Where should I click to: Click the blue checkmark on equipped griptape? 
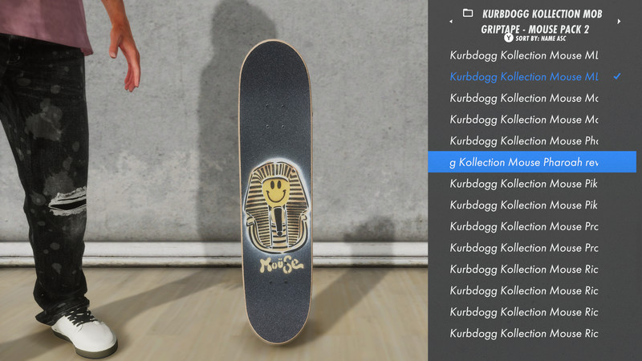pyautogui.click(x=617, y=76)
